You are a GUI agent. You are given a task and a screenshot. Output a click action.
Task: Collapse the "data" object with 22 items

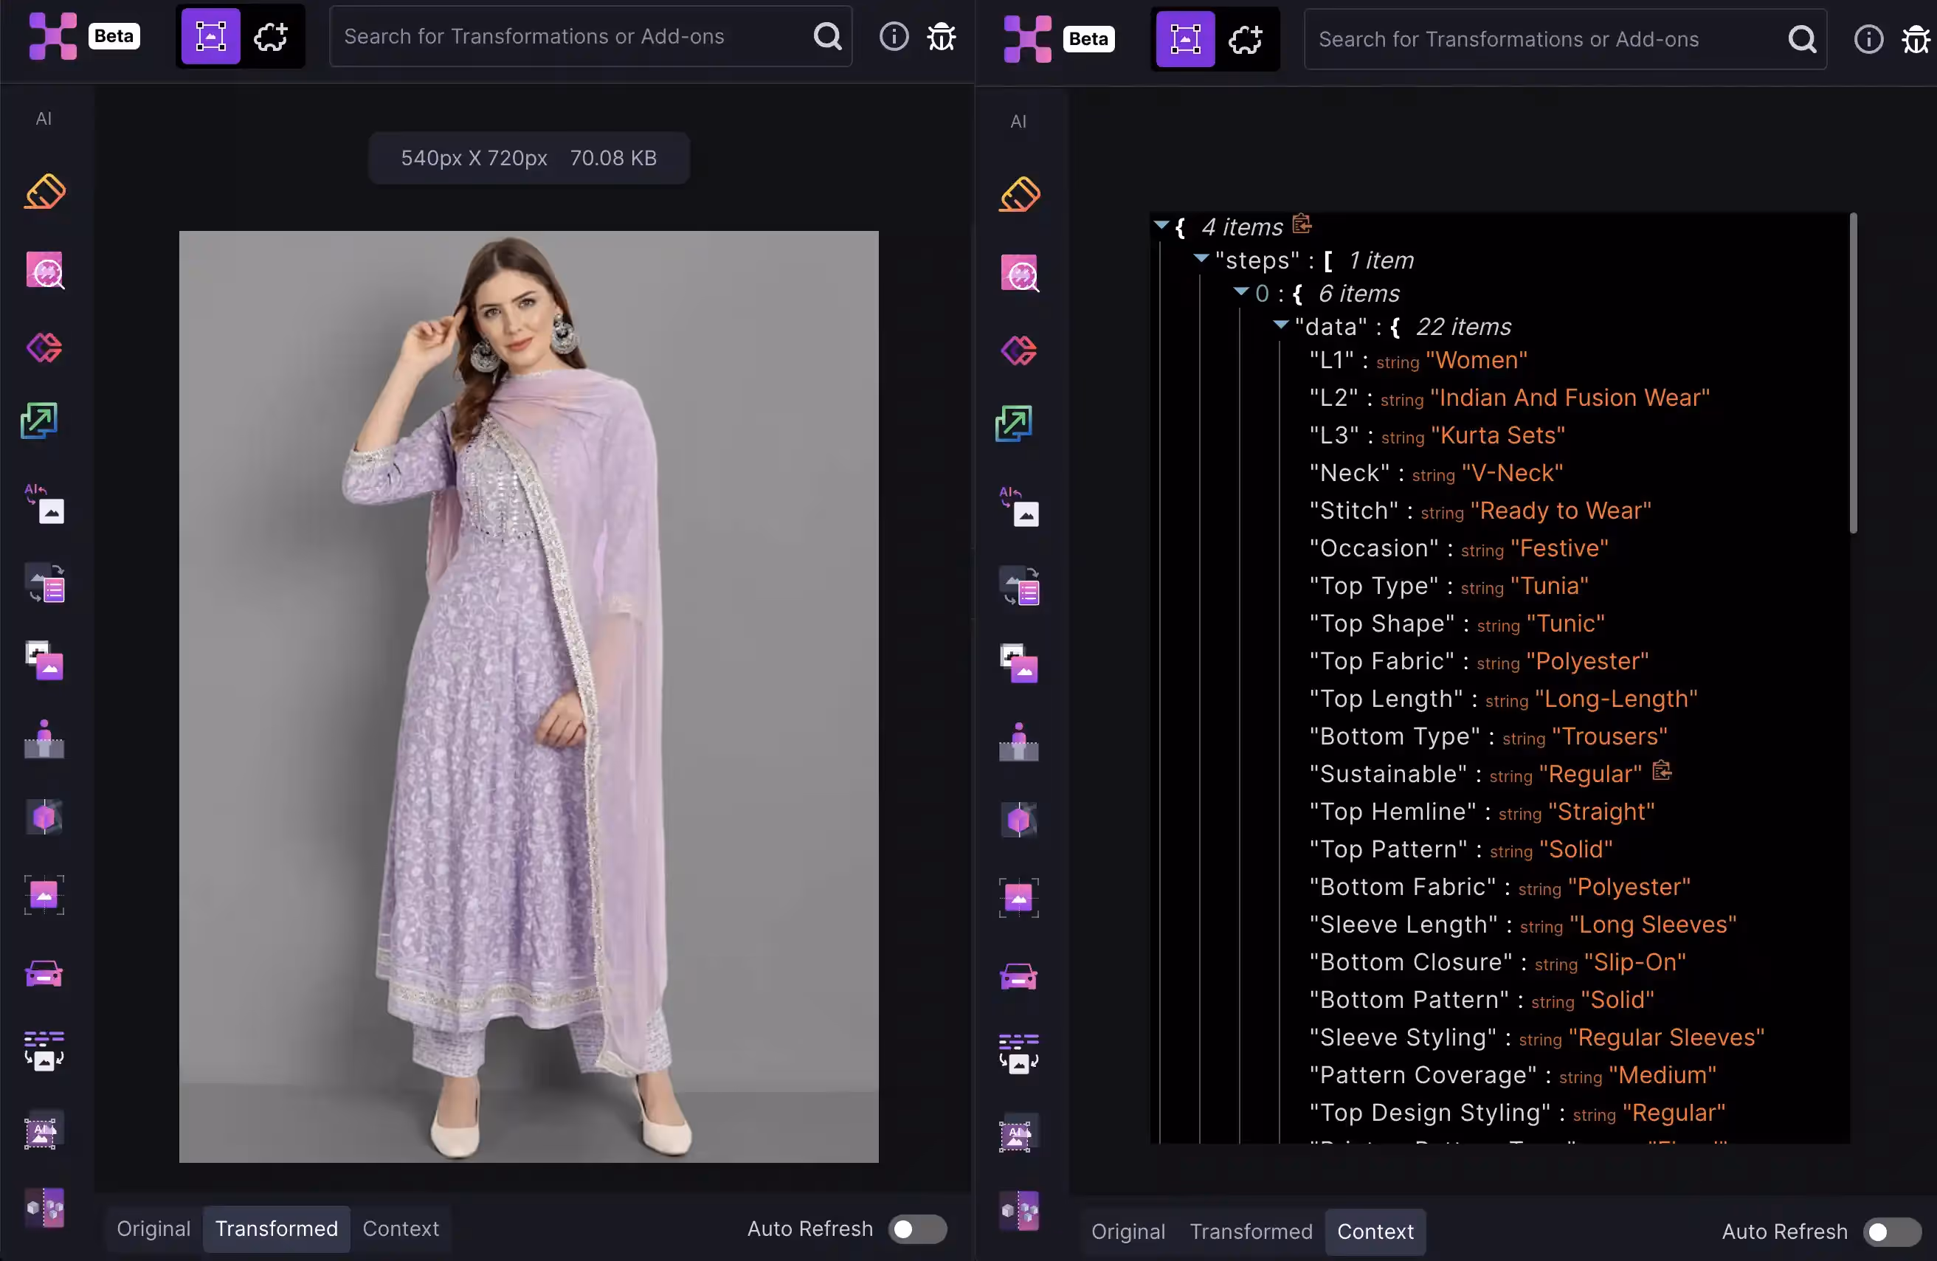1280,325
